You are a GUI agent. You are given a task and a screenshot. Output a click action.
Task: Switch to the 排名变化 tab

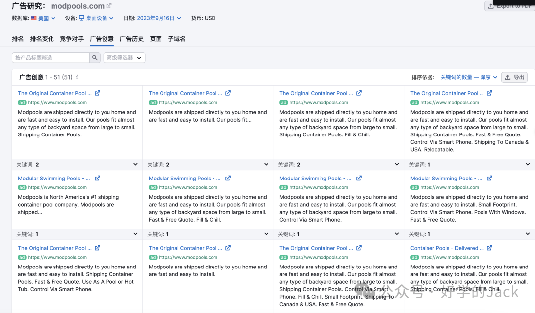point(42,39)
